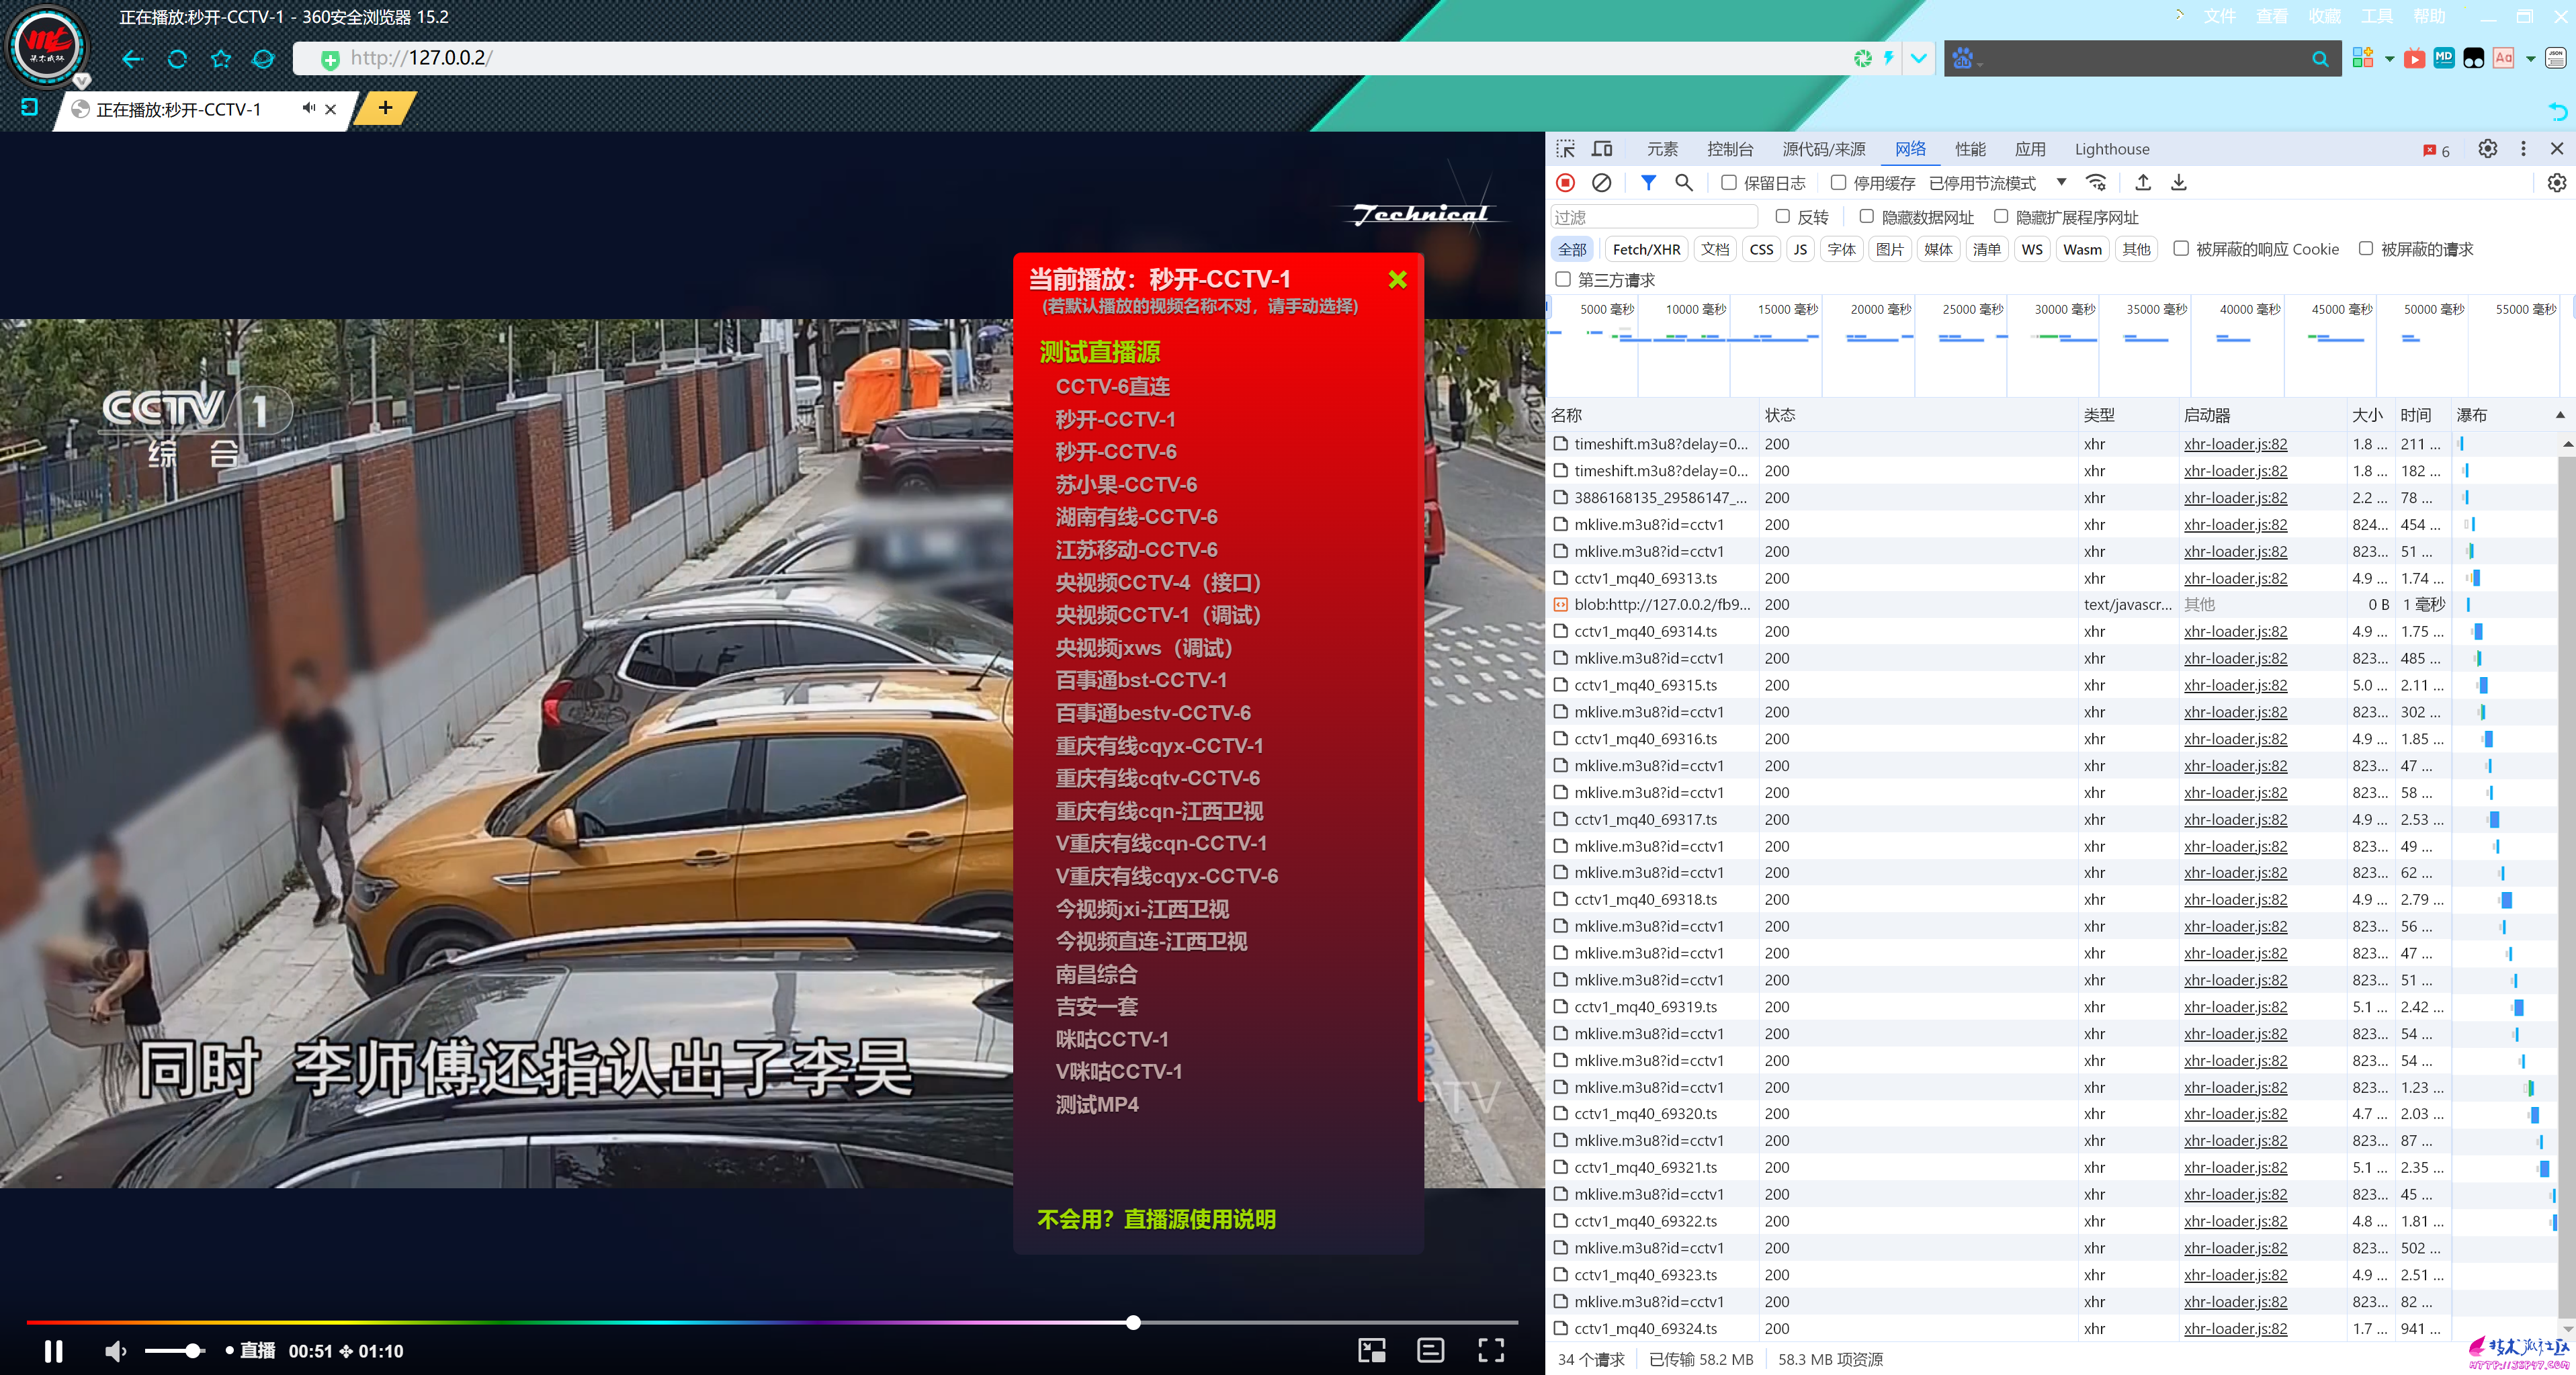Open DevTools inspect element picker
The image size is (2576, 1375).
click(x=1566, y=149)
